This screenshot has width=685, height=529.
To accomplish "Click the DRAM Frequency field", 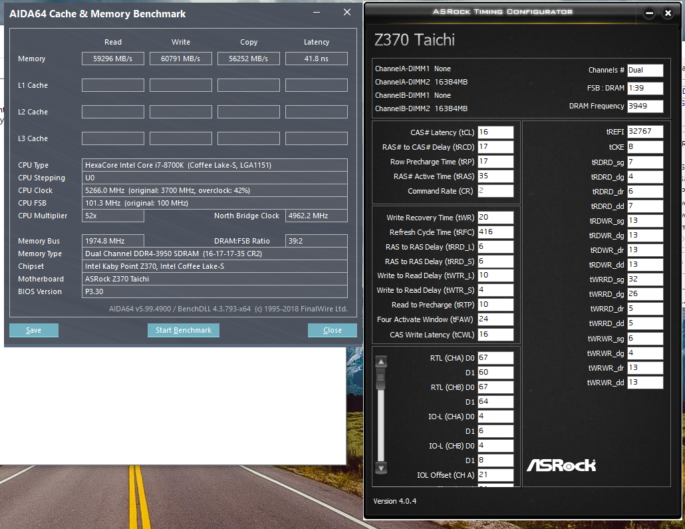I will [x=645, y=106].
